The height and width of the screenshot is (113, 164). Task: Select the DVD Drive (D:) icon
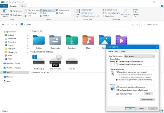tap(55, 61)
